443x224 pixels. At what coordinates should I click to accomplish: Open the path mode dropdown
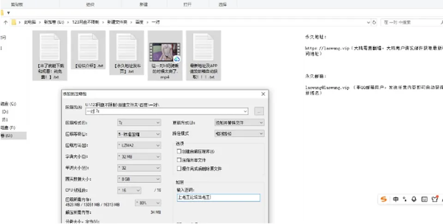[x=239, y=134]
